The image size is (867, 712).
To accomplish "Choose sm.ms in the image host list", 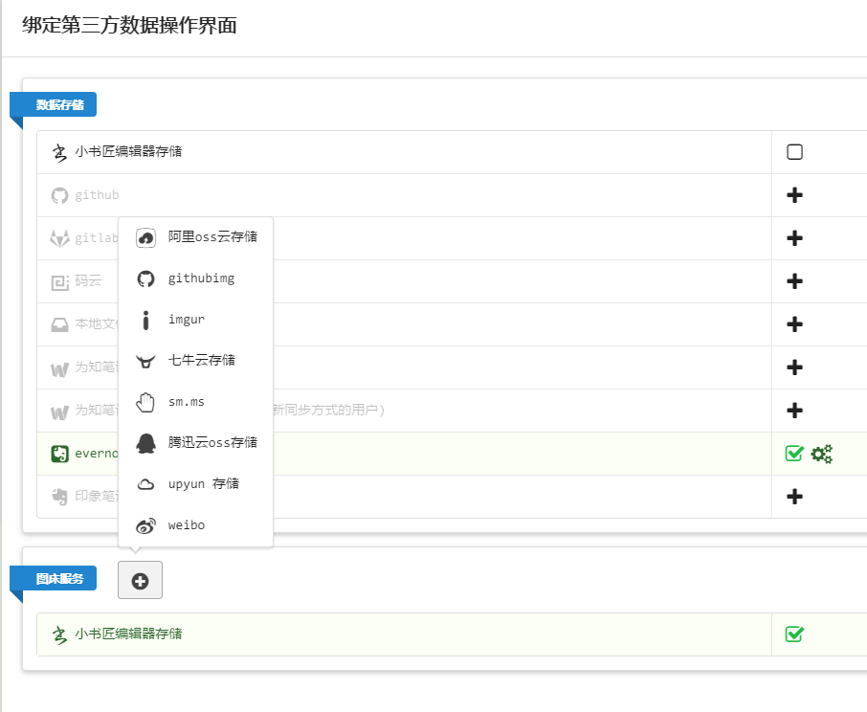I will (187, 402).
